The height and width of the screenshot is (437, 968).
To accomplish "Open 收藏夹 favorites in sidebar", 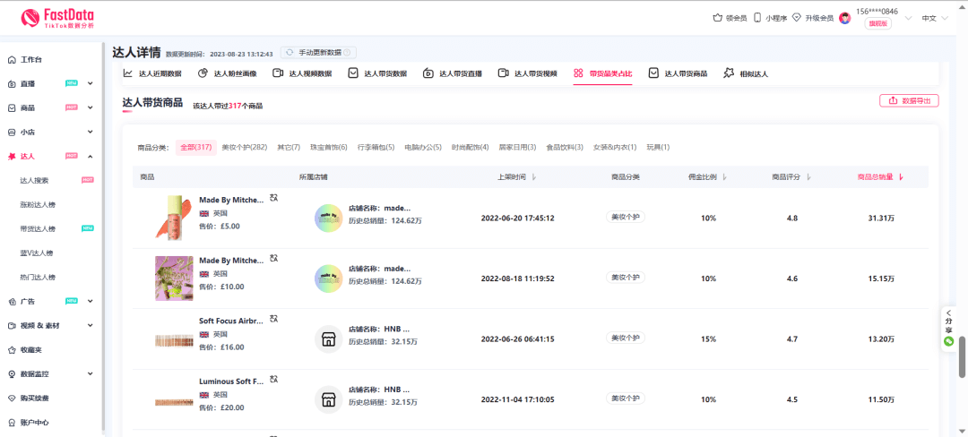I will [30, 349].
